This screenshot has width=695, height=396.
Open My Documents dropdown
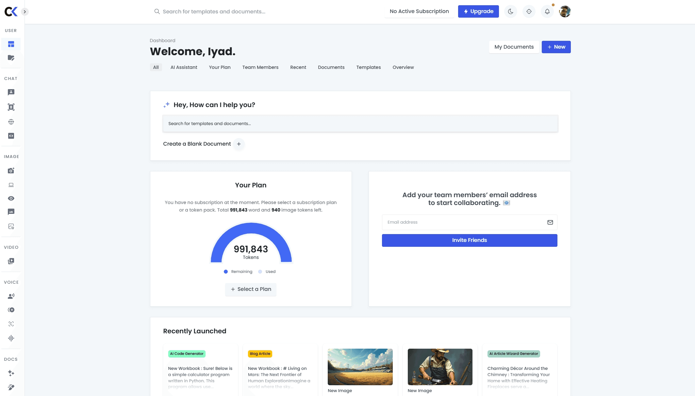coord(514,47)
